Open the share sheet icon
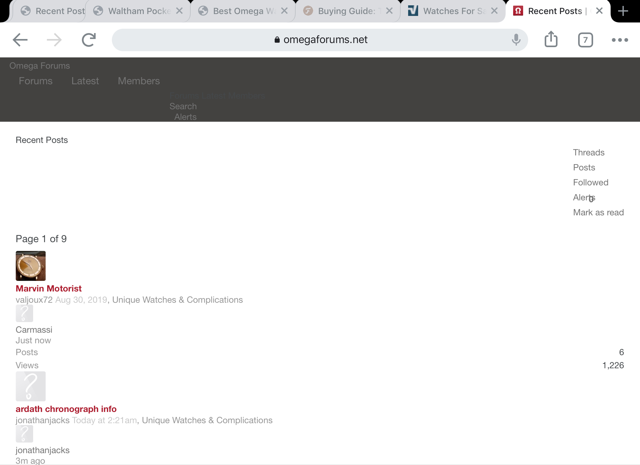Viewport: 640px width, 465px height. [x=551, y=39]
